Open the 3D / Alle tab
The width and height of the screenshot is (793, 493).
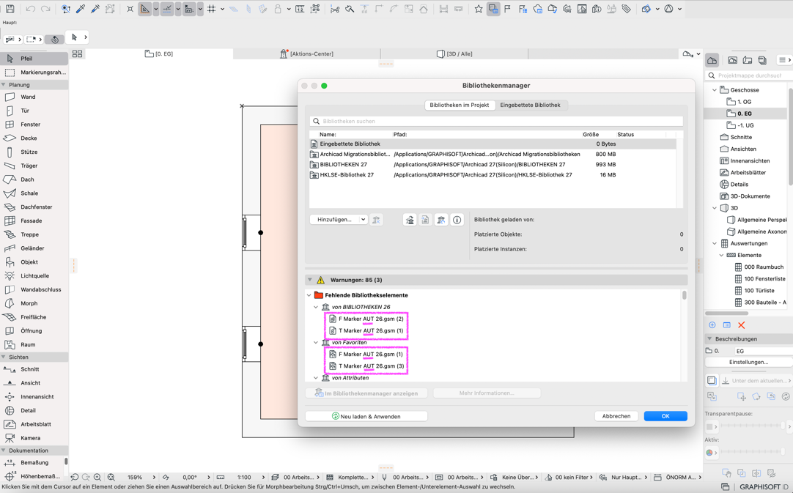click(454, 53)
